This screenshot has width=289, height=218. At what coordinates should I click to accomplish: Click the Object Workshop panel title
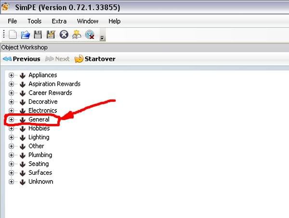click(x=25, y=48)
